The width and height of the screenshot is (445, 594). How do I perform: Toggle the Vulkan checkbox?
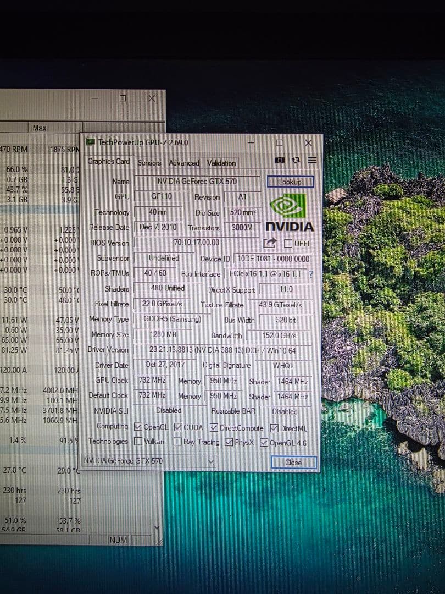(138, 441)
